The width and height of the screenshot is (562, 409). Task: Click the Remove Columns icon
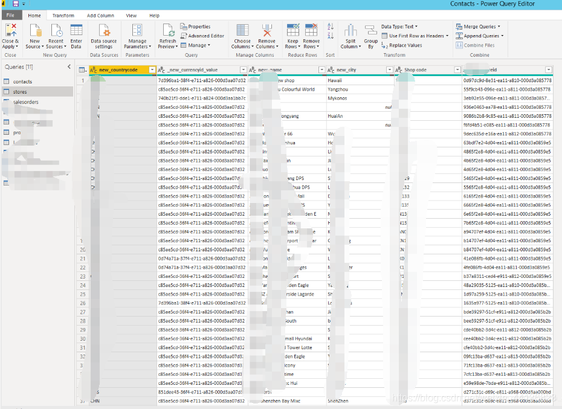(x=267, y=30)
